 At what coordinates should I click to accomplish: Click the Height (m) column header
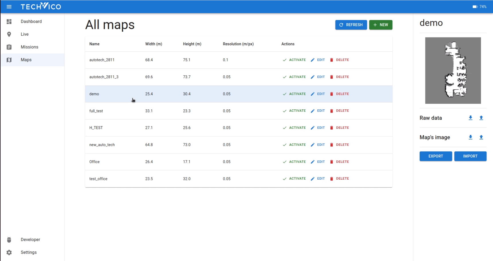pos(192,44)
